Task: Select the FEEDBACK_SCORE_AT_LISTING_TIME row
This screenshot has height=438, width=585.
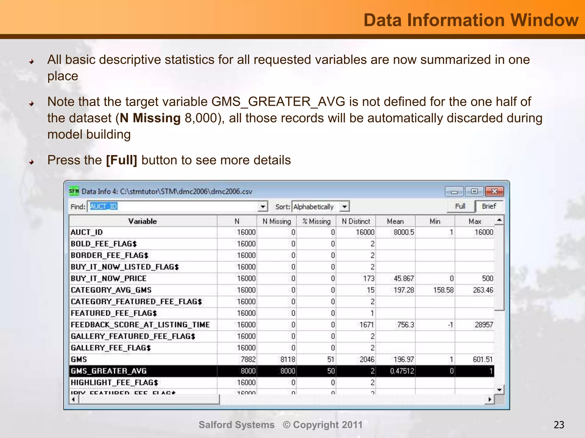Action: click(282, 325)
